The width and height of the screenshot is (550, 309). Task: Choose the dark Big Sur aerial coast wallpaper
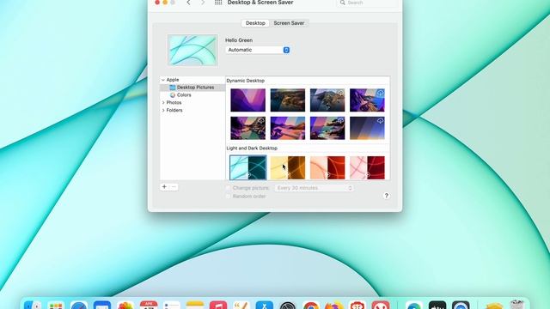coord(288,100)
